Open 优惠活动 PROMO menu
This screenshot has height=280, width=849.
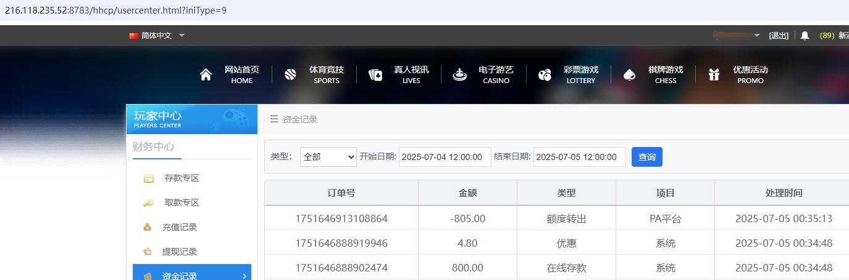point(750,74)
